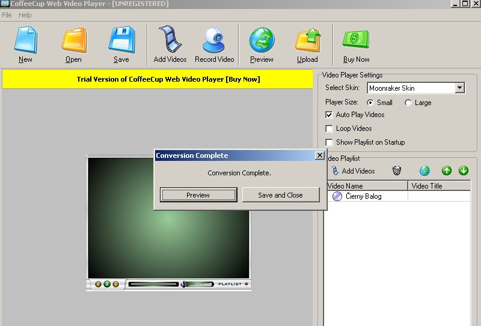Click the Add Videos film strip toolbar icon
Viewport: 481px width, 326px height.
[x=170, y=39]
